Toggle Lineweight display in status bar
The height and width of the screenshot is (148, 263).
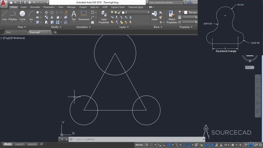pyautogui.click(x=196, y=145)
